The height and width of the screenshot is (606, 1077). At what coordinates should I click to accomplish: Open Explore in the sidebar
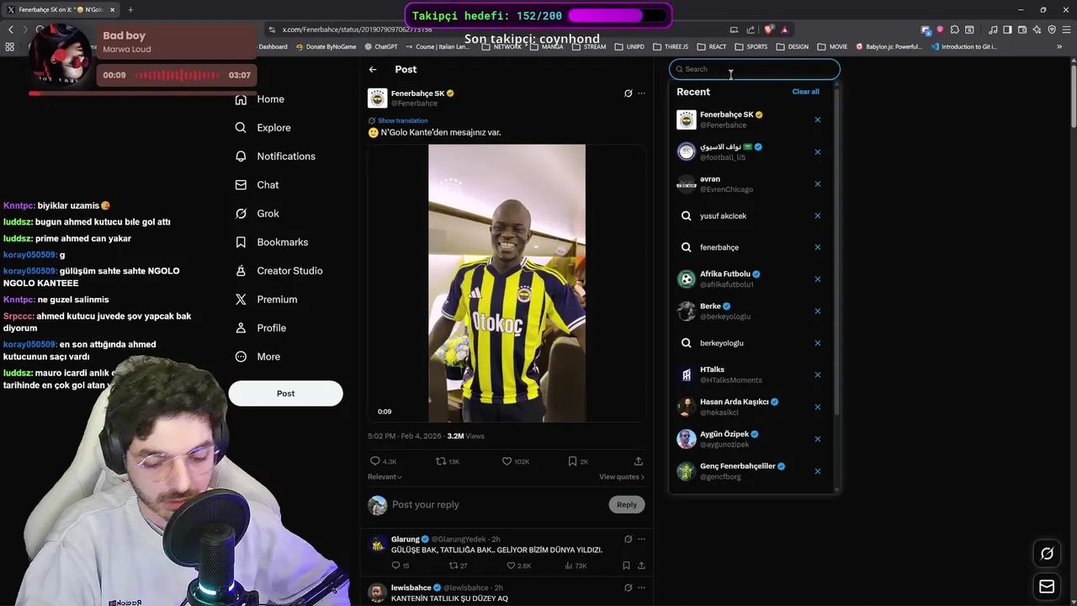click(x=263, y=128)
